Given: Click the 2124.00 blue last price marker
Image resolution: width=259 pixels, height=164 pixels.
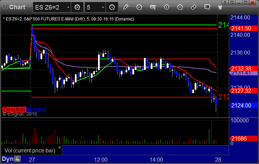Looking at the screenshot, I should [243, 105].
